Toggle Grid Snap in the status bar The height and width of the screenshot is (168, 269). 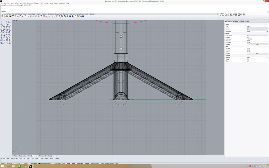click(x=58, y=163)
